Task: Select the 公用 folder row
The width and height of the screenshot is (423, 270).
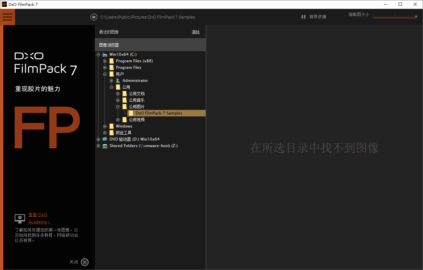Action: [x=126, y=87]
